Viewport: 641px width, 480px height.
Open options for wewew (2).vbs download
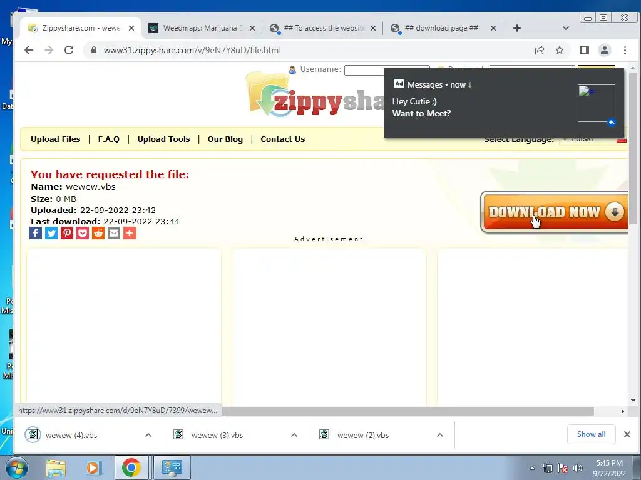click(440, 435)
